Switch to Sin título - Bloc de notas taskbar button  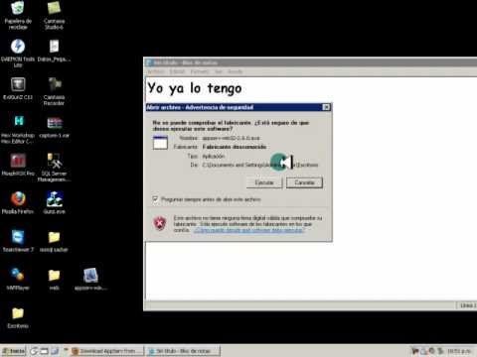[183, 351]
